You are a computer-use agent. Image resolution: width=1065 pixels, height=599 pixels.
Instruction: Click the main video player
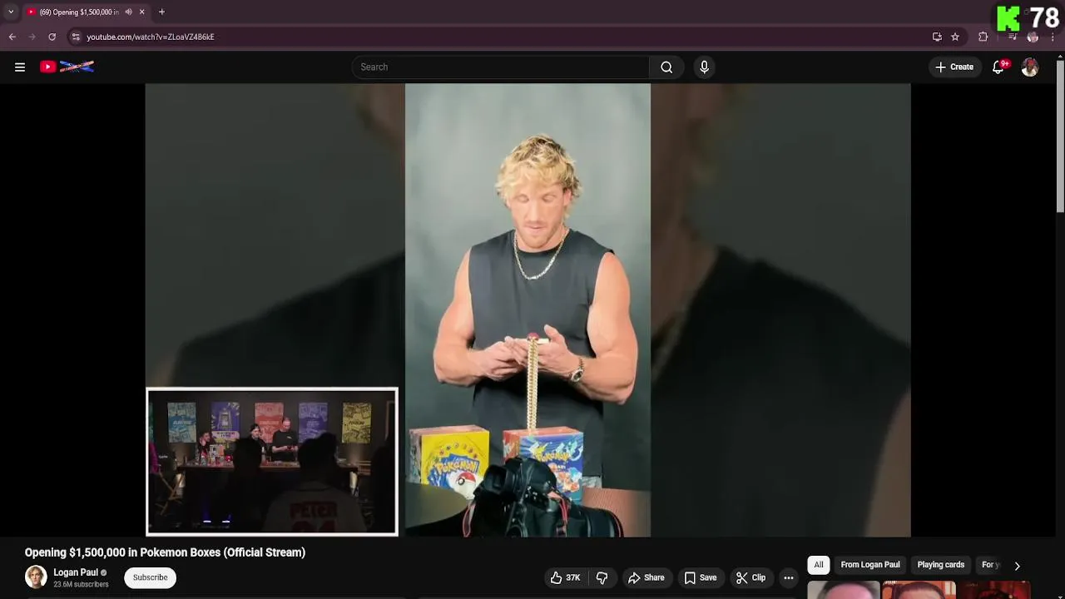528,309
